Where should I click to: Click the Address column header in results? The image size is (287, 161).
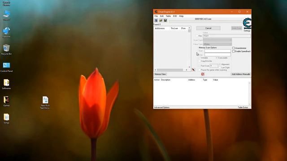160,28
